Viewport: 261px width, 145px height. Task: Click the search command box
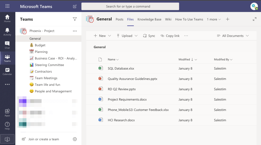[130, 6]
